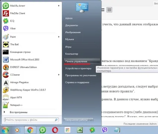Open Программы по умолчанию
158x134 pixels.
[x=81, y=75]
